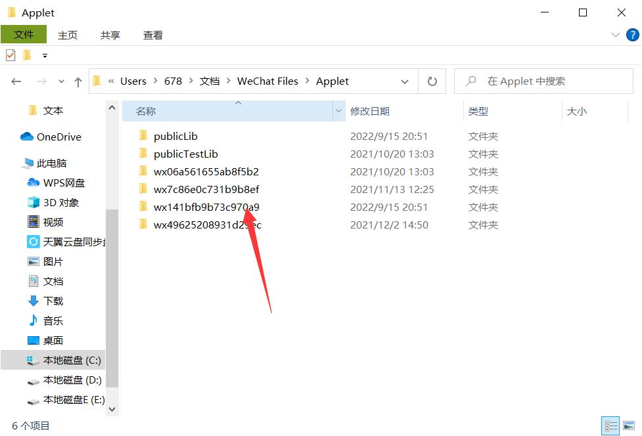This screenshot has width=642, height=436.
Task: Open 3D 对象 in the navigation pane
Action: (x=61, y=202)
